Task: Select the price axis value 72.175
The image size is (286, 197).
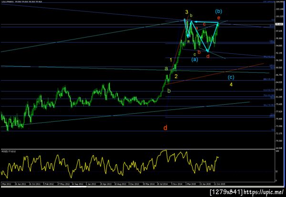Action: [279, 133]
